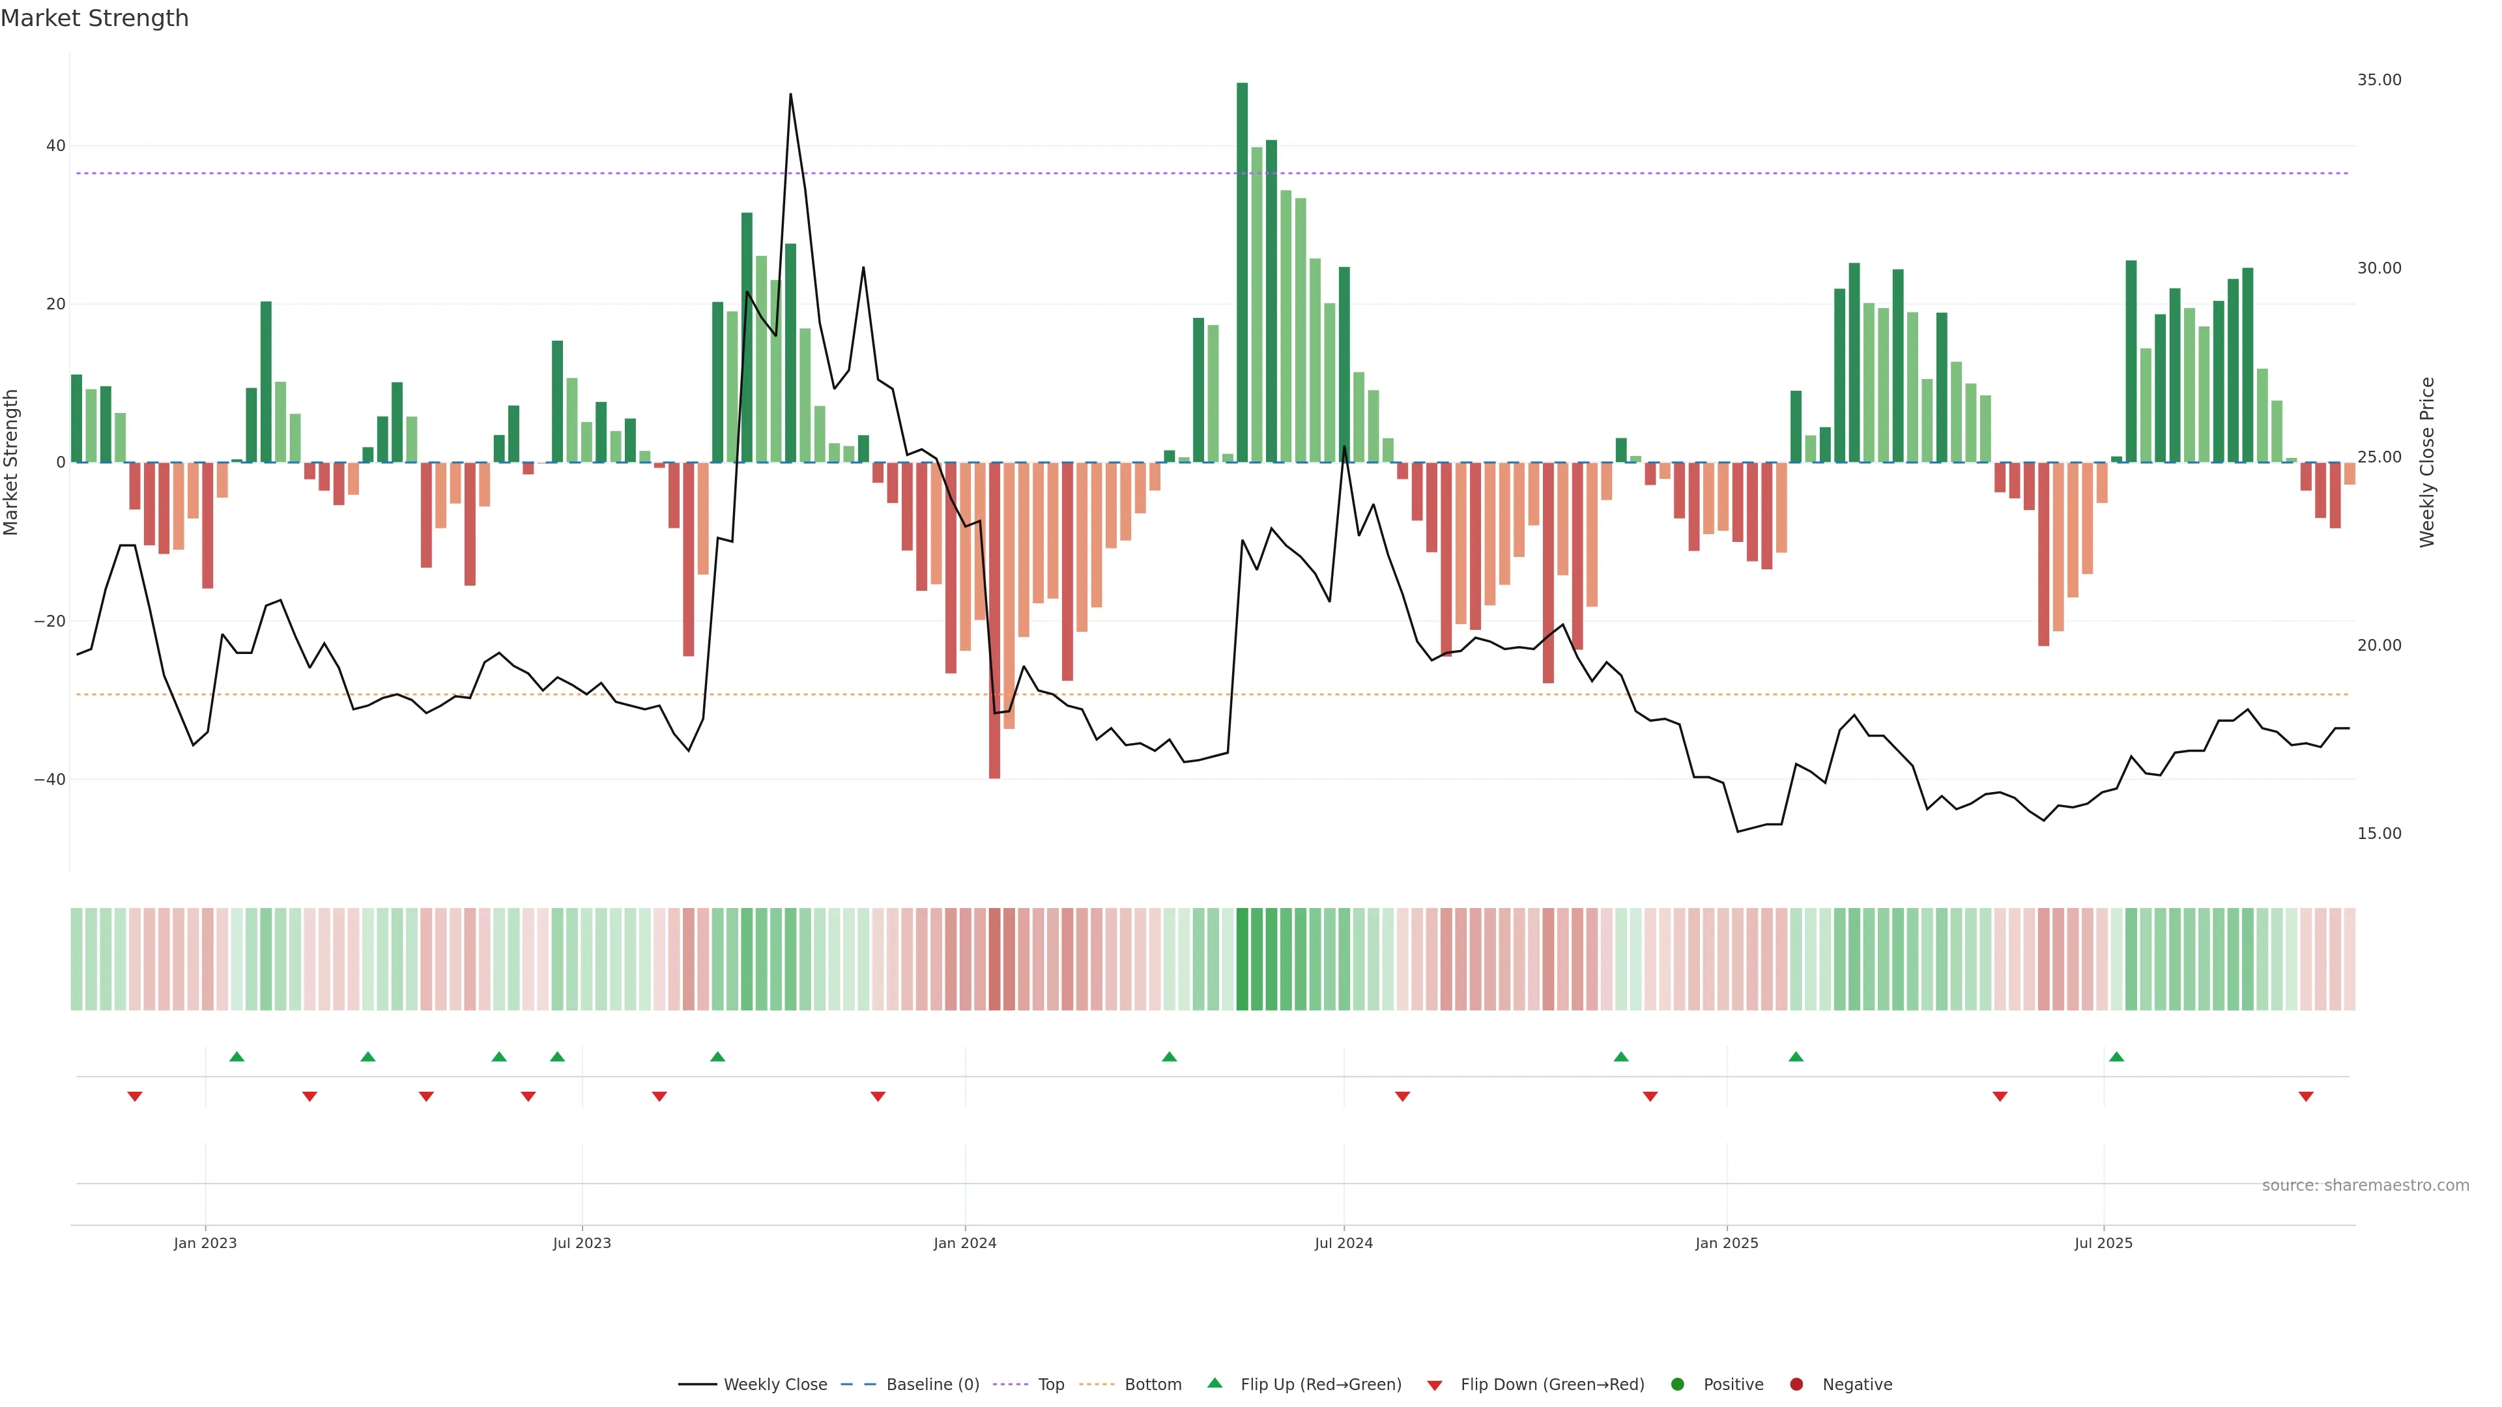Click the source: sharemaestro.com text
The image size is (2502, 1407).
coord(2365,1185)
